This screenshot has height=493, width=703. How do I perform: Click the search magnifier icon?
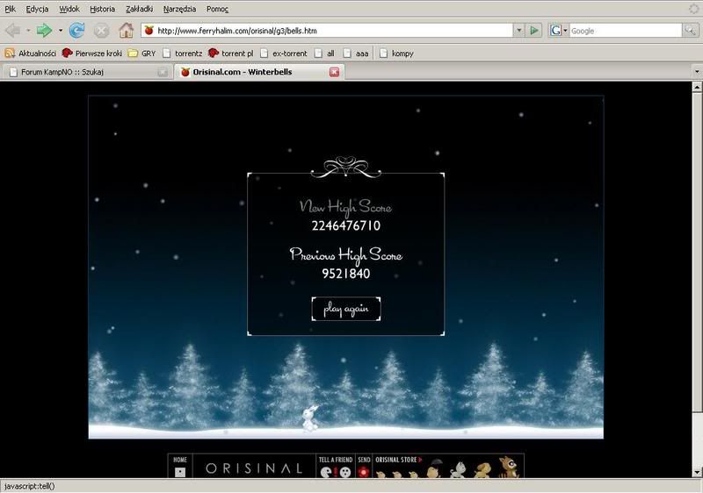[x=690, y=31]
